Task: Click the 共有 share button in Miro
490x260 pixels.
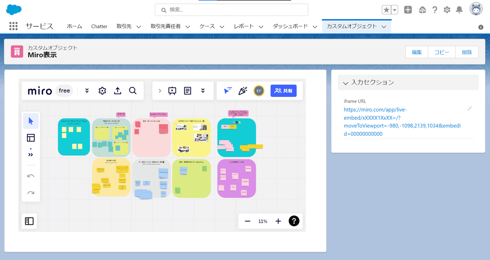Action: [283, 91]
